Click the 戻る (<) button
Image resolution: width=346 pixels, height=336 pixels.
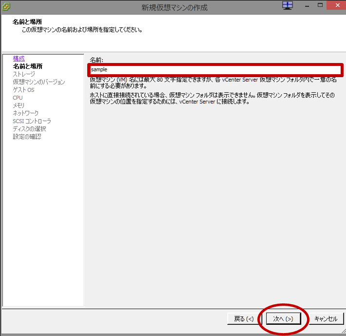click(244, 319)
